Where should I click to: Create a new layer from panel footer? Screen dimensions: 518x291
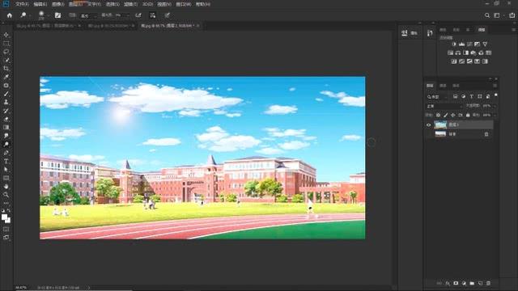(x=480, y=283)
